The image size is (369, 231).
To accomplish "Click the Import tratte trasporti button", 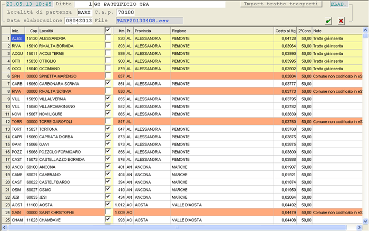I will click(x=281, y=4).
